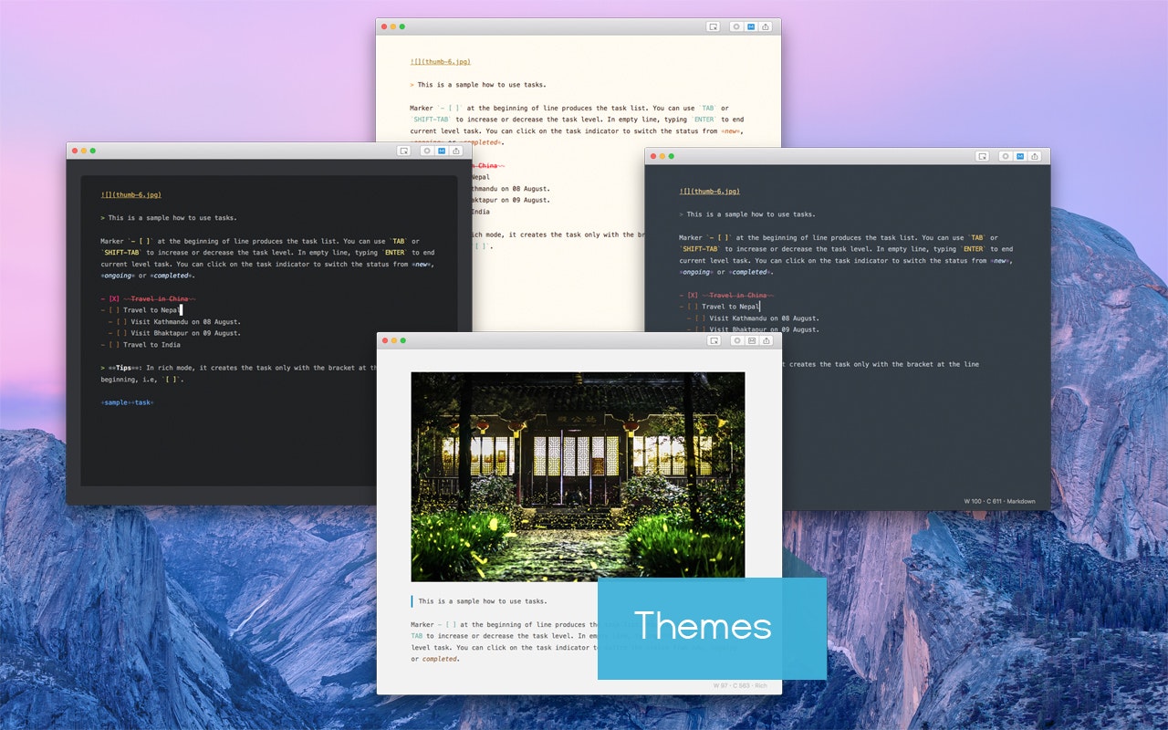The image size is (1168, 730).
Task: Uncheck the [X] Travel in China task in the slate window
Action: click(x=693, y=295)
